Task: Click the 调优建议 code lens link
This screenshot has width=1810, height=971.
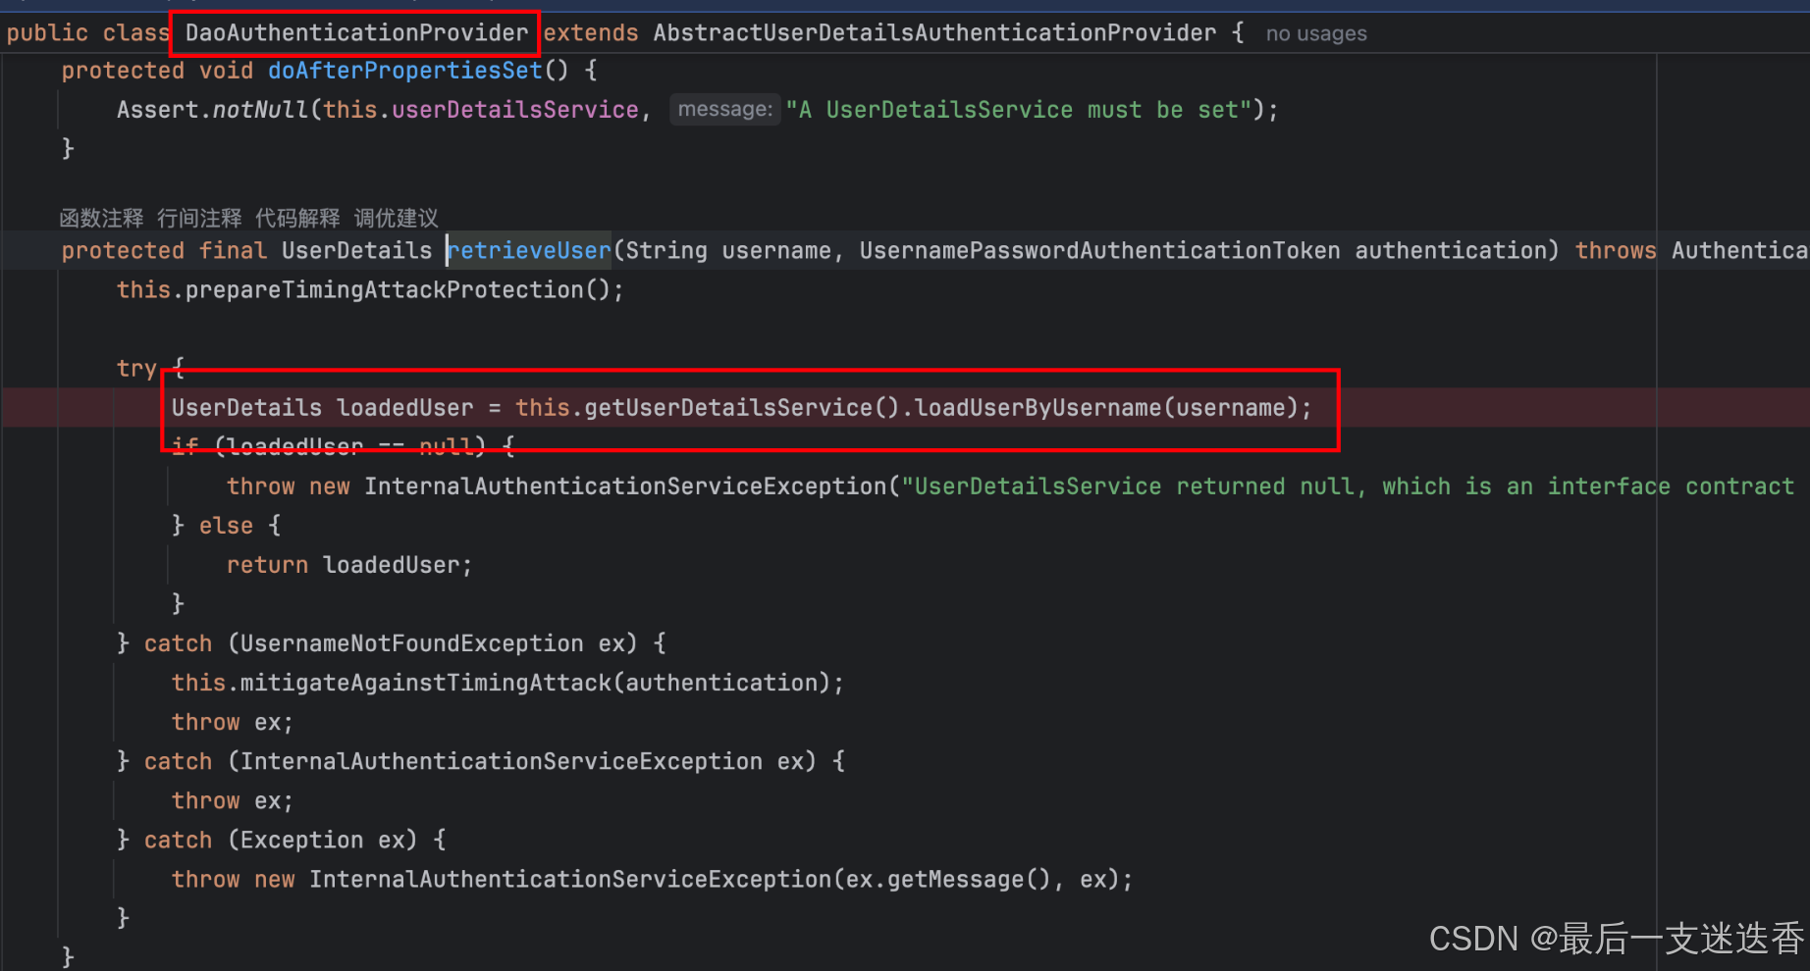Action: point(396,218)
